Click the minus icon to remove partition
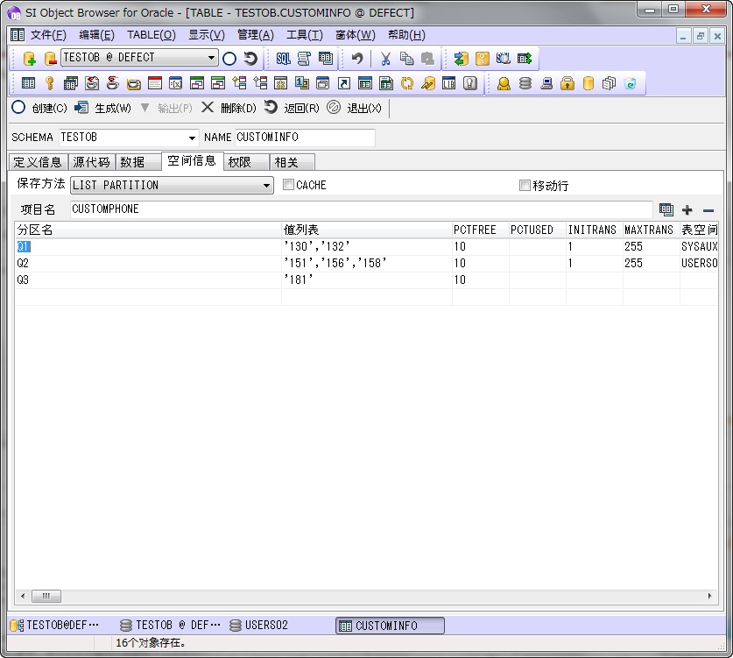 708,210
